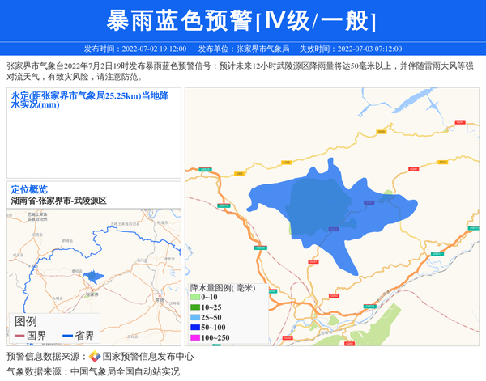This screenshot has width=486, height=381.
Task: Select the 100~250 magenta legend swatch
Action: point(194,337)
